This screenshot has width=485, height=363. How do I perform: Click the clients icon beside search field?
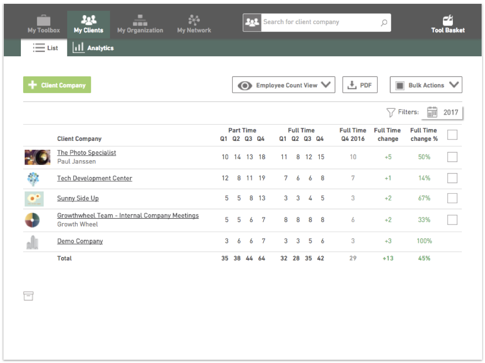pyautogui.click(x=252, y=23)
